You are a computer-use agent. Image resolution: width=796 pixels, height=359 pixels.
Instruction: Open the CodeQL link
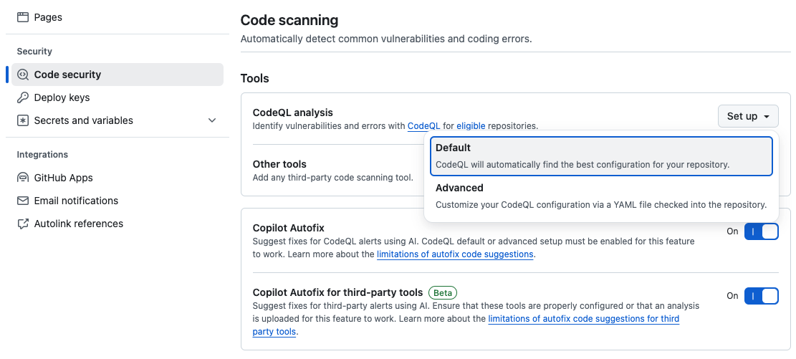point(424,126)
